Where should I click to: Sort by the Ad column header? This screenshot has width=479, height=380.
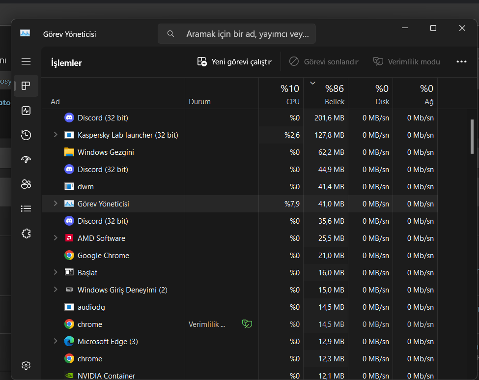[113, 93]
